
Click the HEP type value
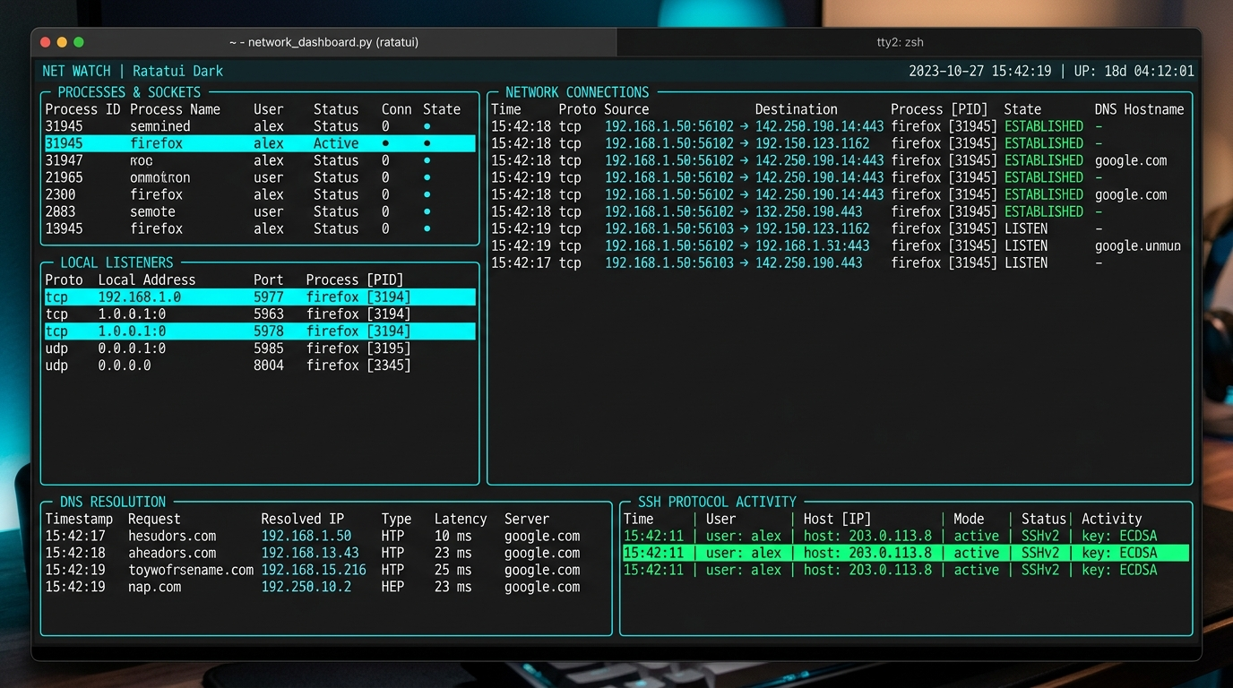click(x=392, y=587)
